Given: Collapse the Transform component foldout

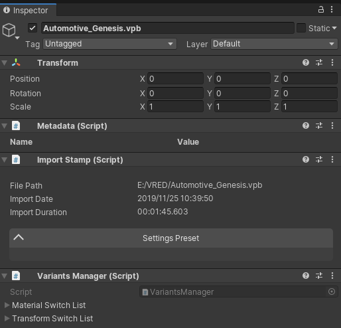Looking at the screenshot, I should point(4,63).
